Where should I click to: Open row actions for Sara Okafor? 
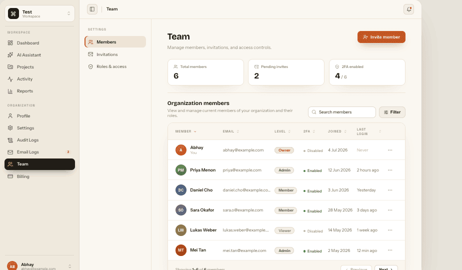click(390, 210)
